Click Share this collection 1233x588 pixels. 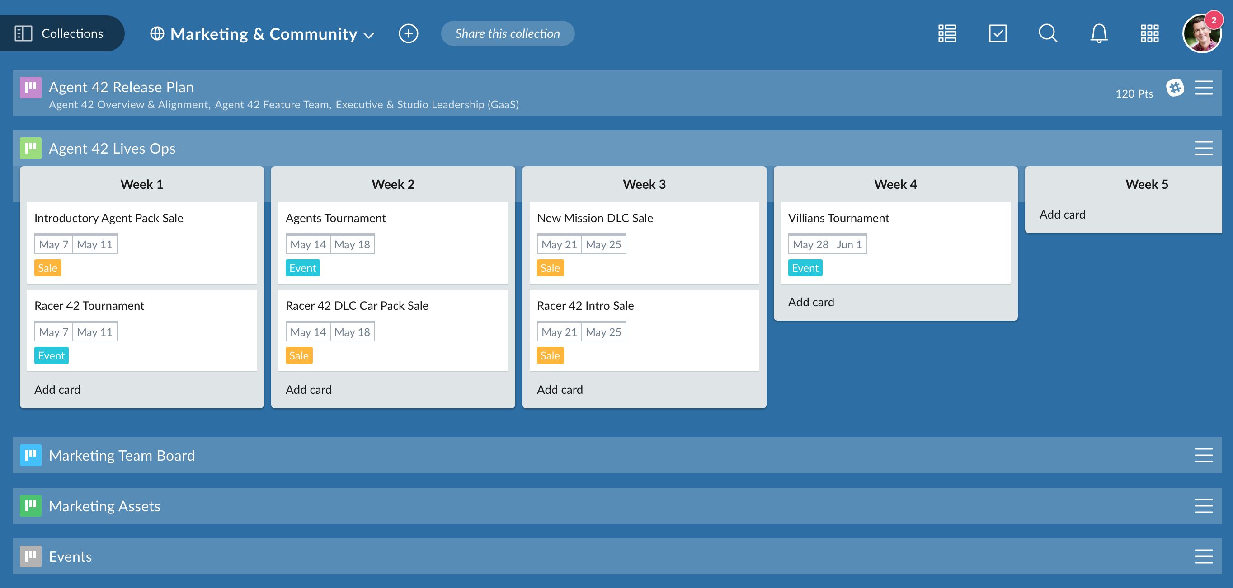click(x=508, y=33)
